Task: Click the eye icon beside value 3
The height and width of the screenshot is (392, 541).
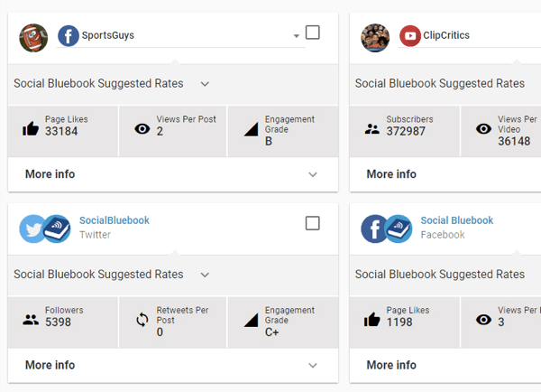Action: 483,320
